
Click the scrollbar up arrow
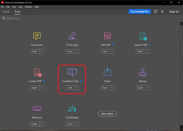click(x=181, y=24)
